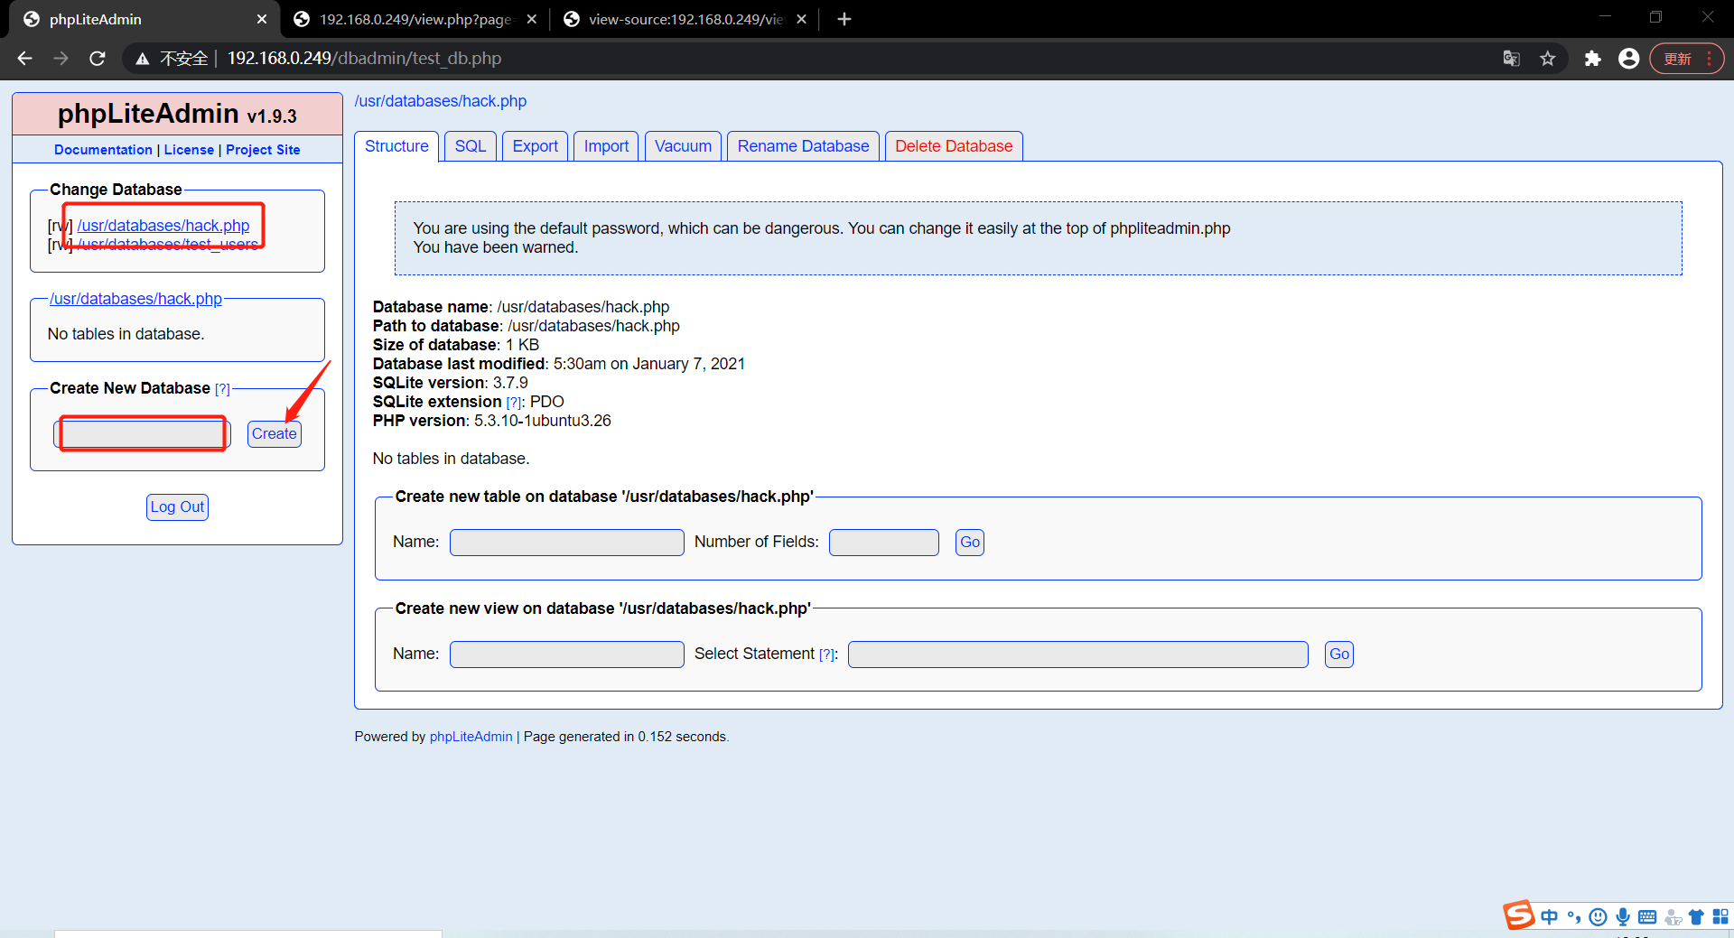Viewport: 1734px width, 938px height.
Task: Select /usr/databases/hack.php in Change Database
Action: point(163,226)
